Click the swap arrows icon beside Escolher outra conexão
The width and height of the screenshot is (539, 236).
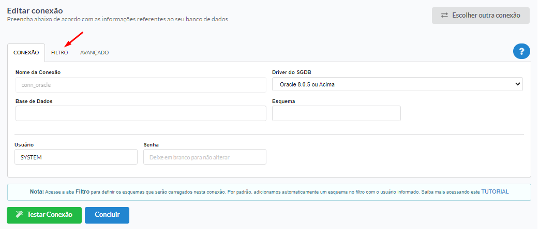tap(444, 16)
